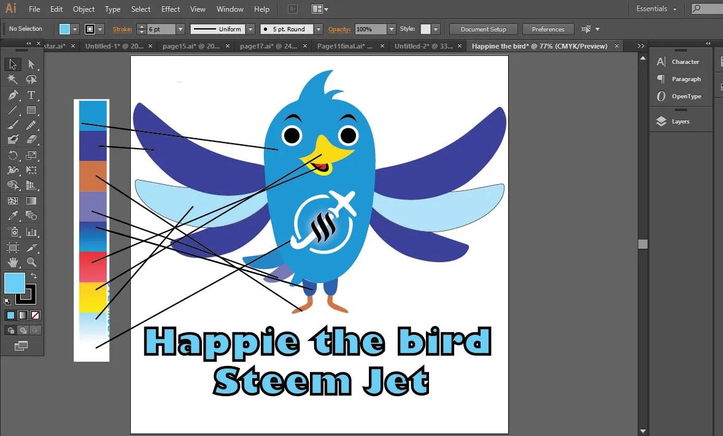Viewport: 723px width, 436px height.
Task: Choose the Blob Brush tool
Action: coord(13,139)
